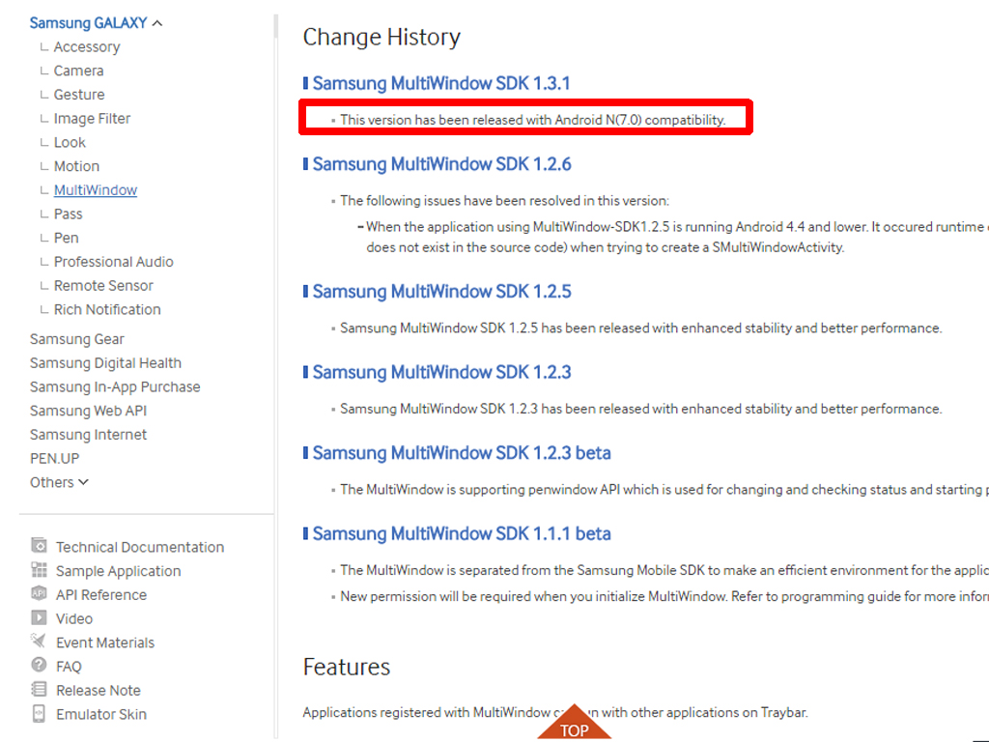Click the Release Note icon
This screenshot has height=742, width=989.
39,690
